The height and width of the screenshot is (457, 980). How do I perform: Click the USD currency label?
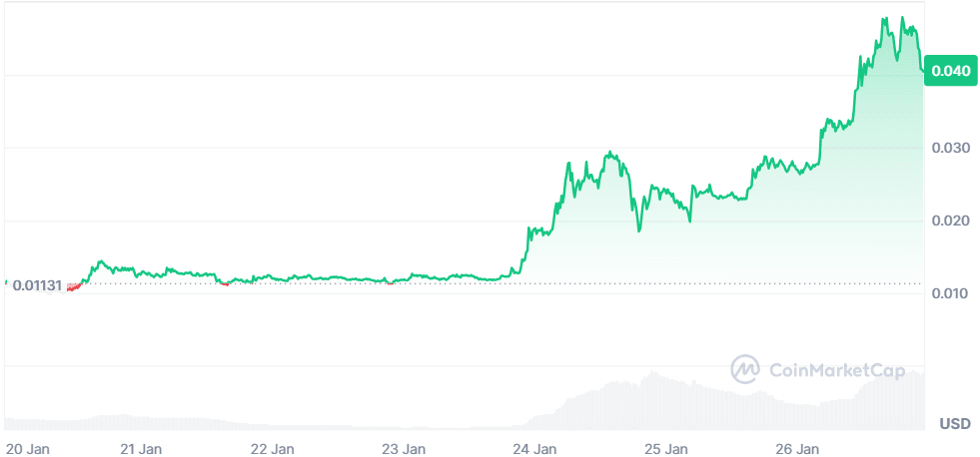tap(954, 424)
